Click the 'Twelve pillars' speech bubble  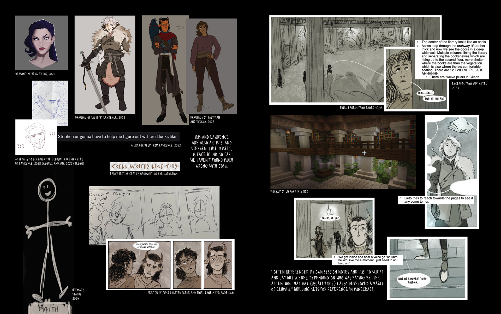click(x=434, y=99)
